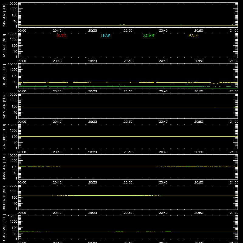The width and height of the screenshot is (243, 243).
Task: Click the yellow flux trace in 4995 MHz plot
Action: 128,166
